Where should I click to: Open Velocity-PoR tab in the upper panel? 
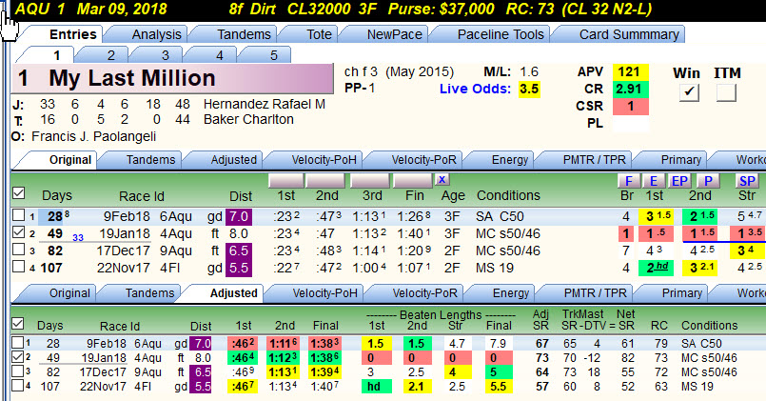[423, 160]
